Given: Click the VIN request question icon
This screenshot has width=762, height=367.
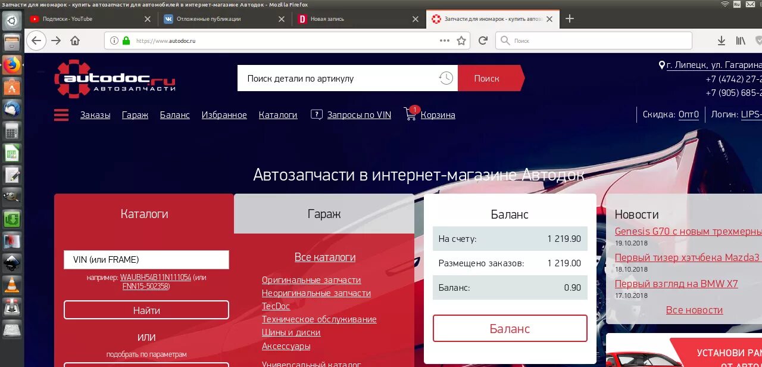Looking at the screenshot, I should (317, 114).
